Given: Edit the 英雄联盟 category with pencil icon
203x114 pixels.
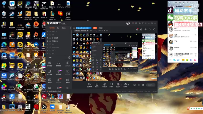Looking at the screenshot, I should [x=87, y=31].
